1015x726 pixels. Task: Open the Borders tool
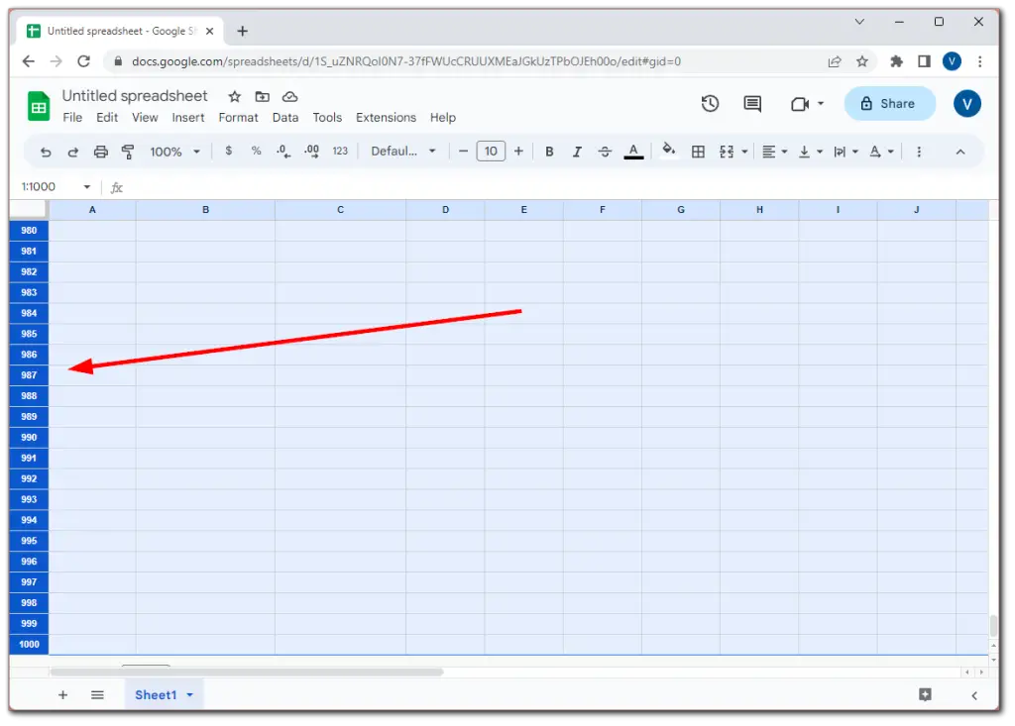coord(699,151)
